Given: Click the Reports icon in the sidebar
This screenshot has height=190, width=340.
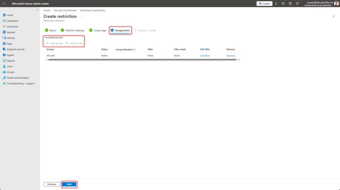Looking at the screenshot, I should (4, 60).
